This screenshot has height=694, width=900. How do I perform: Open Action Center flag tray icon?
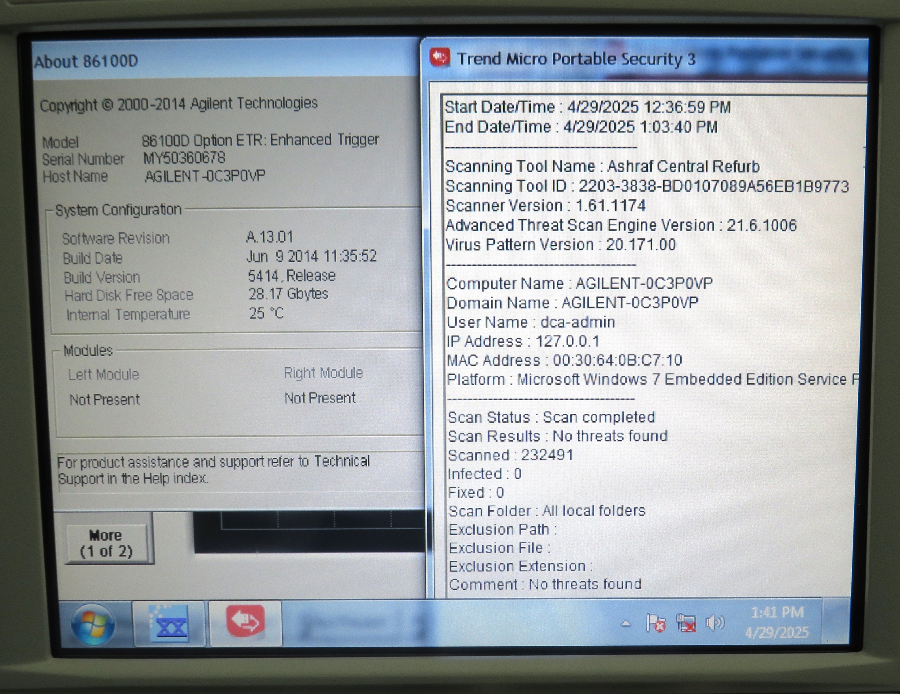pos(655,623)
